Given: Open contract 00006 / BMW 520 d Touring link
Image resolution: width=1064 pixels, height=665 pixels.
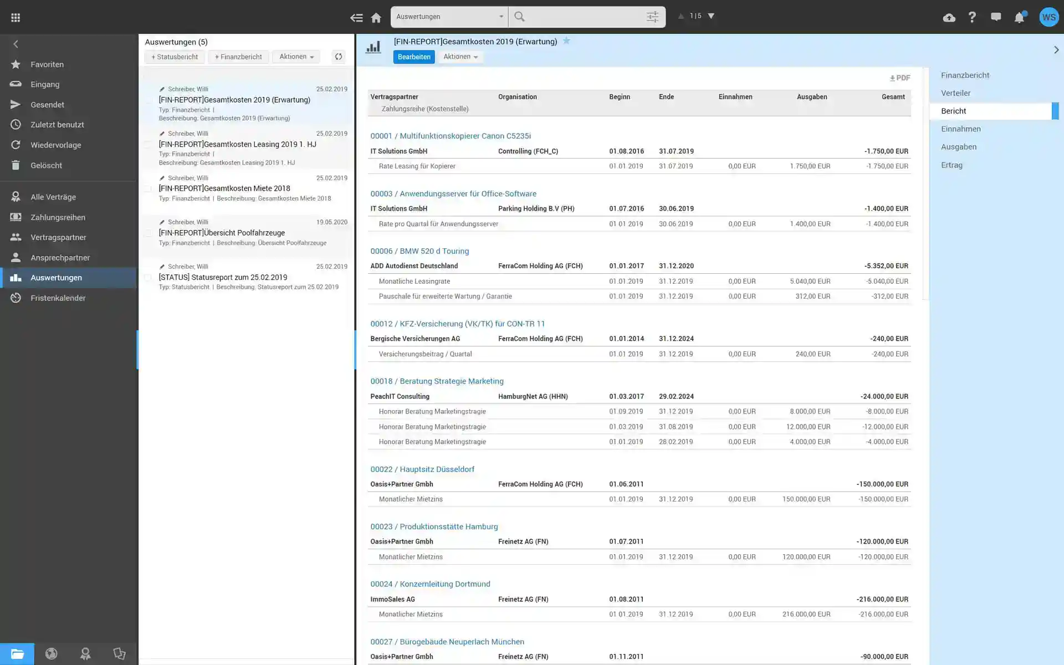Looking at the screenshot, I should (419, 251).
